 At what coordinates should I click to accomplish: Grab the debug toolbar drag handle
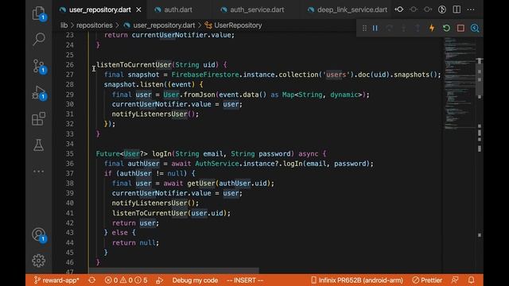364,29
